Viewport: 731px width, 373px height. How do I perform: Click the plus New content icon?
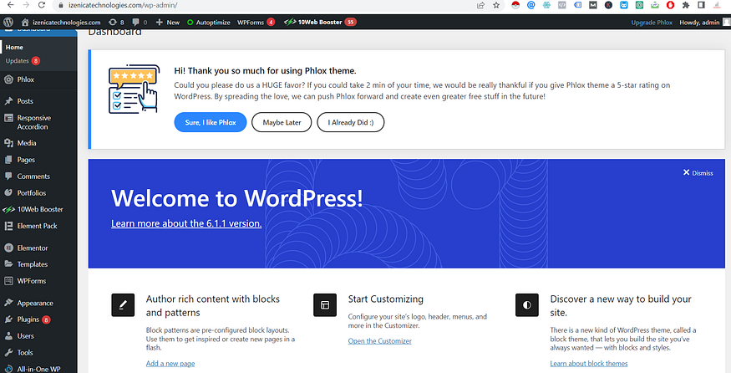(x=160, y=22)
